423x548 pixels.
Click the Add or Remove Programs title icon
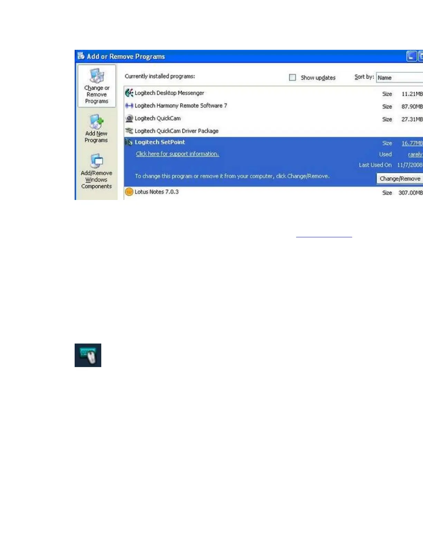click(x=81, y=56)
